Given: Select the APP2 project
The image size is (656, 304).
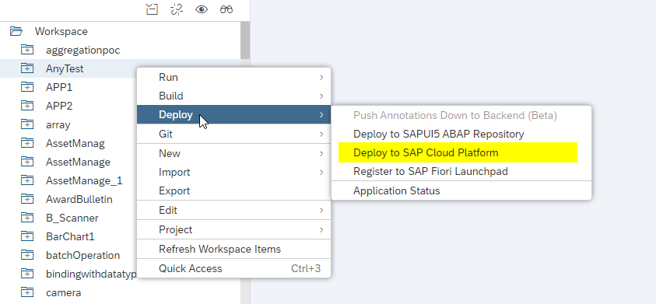Looking at the screenshot, I should click(59, 106).
